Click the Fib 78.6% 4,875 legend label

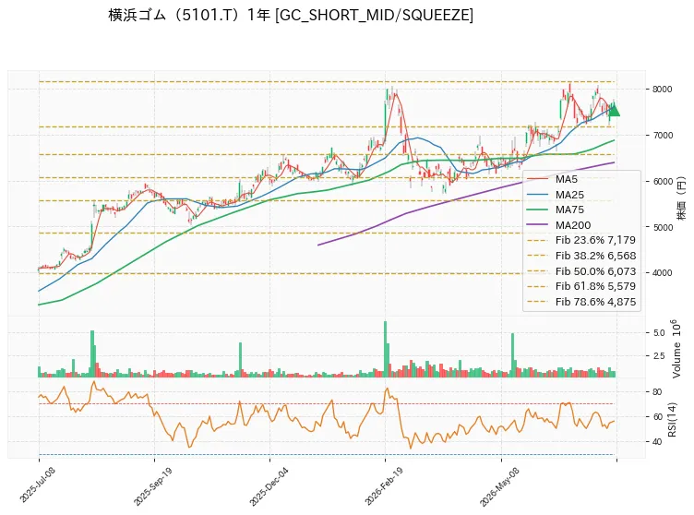(595, 302)
